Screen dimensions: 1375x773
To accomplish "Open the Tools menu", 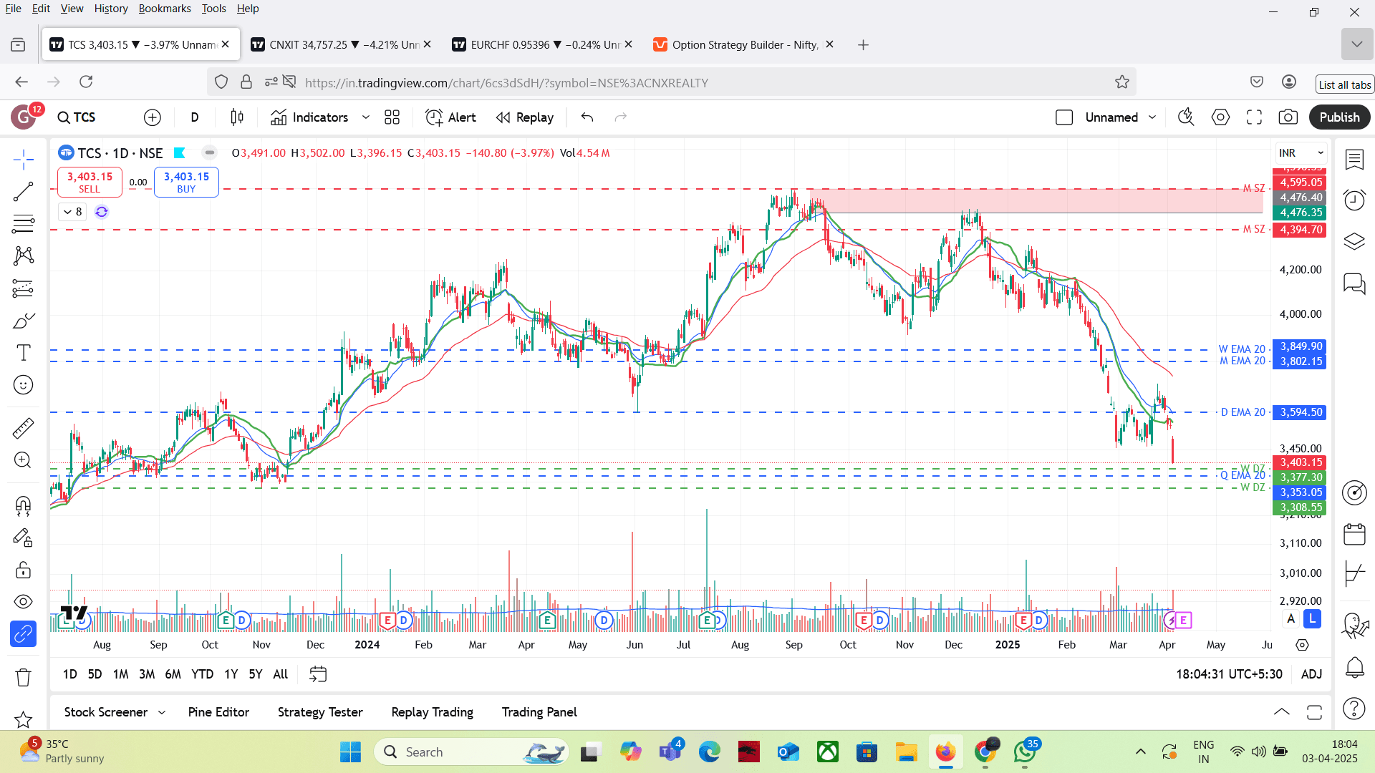I will point(213,9).
